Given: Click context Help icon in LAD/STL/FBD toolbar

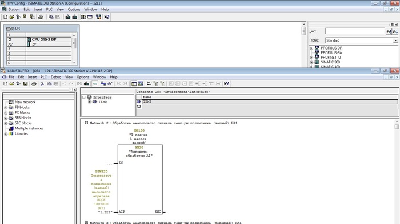Looking at the screenshot, I should [x=226, y=83].
